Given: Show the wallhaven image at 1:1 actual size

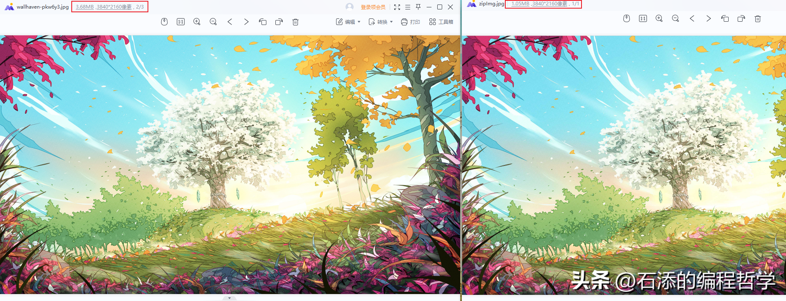Looking at the screenshot, I should (x=181, y=22).
